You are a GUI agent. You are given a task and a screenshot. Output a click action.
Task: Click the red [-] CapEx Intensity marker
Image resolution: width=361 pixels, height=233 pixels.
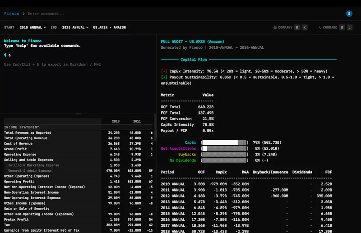point(164,71)
